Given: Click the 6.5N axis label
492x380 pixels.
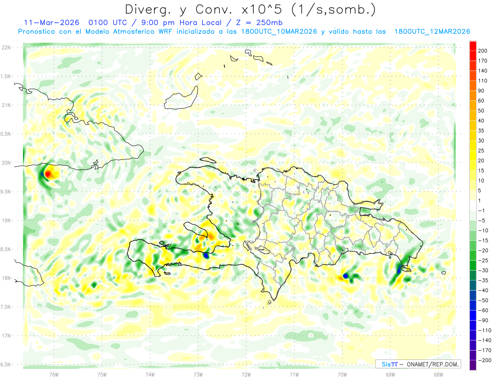Looking at the screenshot, I should [x=6, y=364].
